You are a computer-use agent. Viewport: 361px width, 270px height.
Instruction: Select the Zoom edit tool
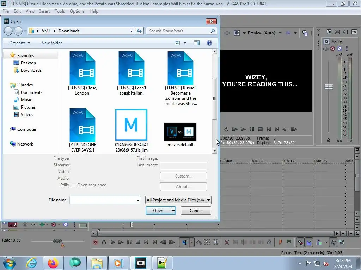[x=215, y=242]
